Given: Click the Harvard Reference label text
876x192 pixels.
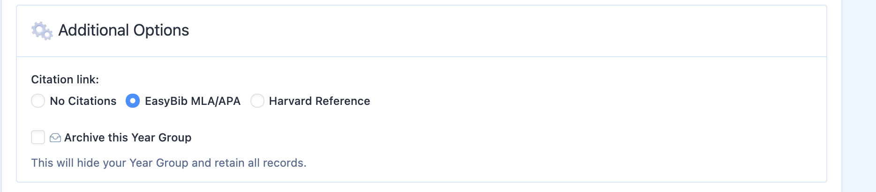Looking at the screenshot, I should click(319, 101).
